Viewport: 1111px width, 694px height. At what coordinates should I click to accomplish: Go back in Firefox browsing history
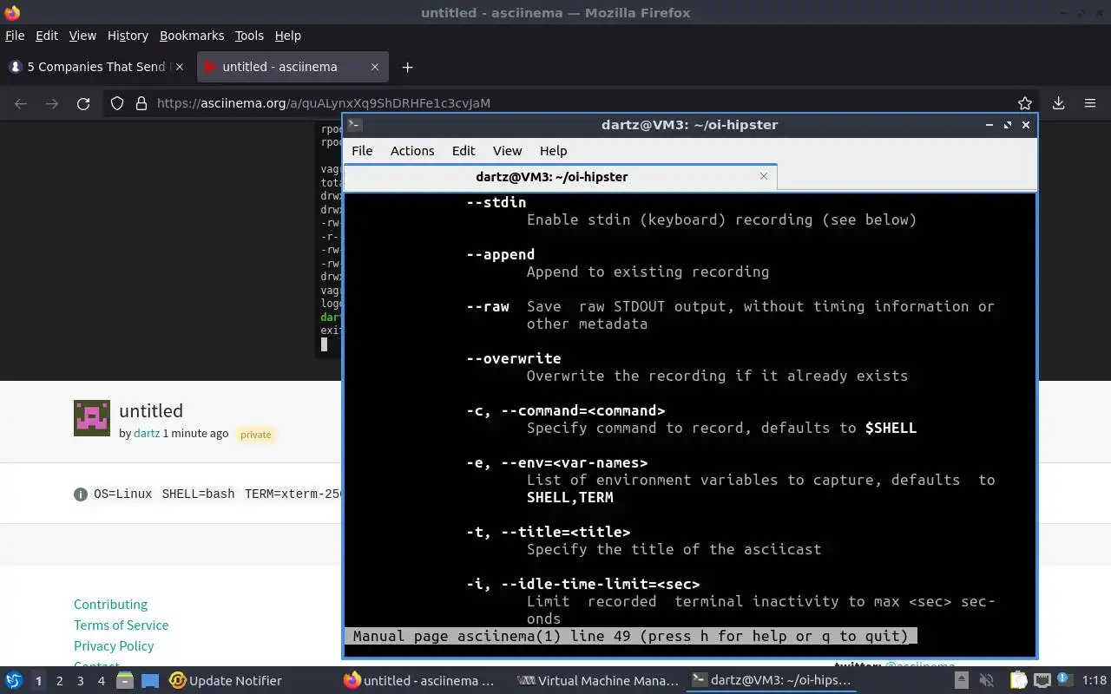pos(21,103)
